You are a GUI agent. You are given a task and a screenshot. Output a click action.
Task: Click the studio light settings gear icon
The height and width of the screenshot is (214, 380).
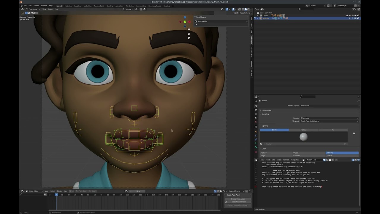tap(354, 133)
